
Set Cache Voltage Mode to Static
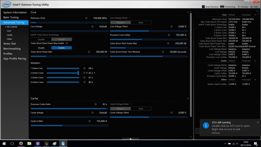[x=141, y=109]
